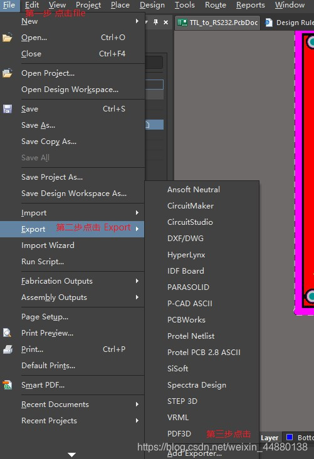Expand the New submenu arrow

tap(137, 21)
